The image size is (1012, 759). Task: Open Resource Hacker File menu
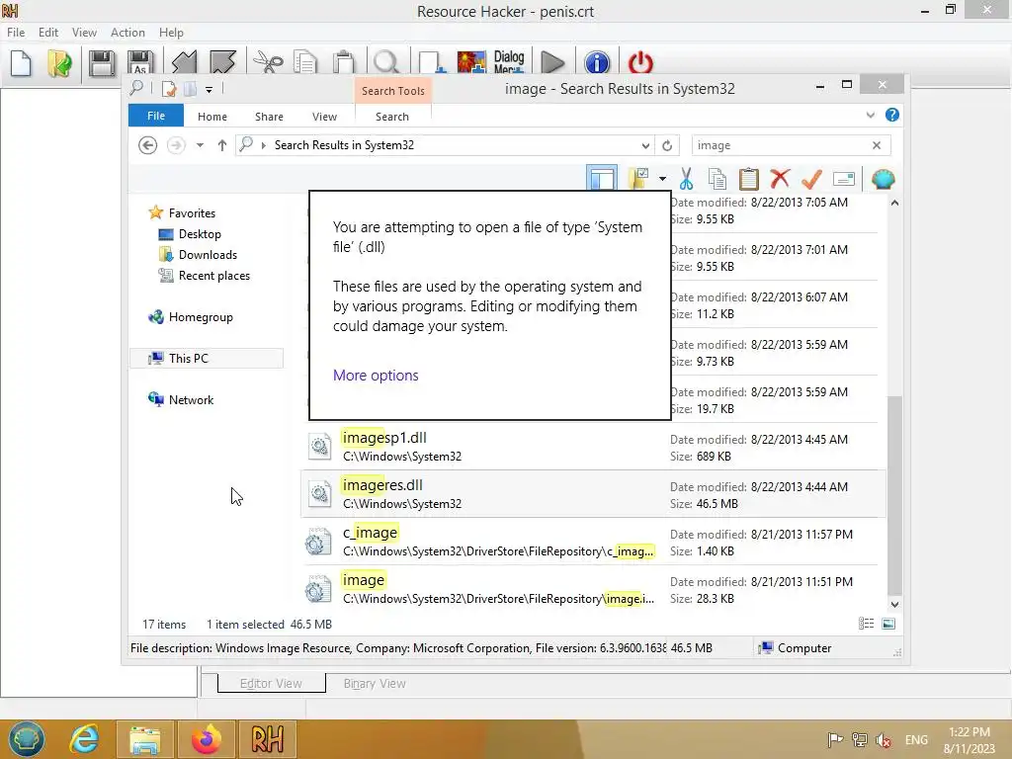[x=16, y=33]
